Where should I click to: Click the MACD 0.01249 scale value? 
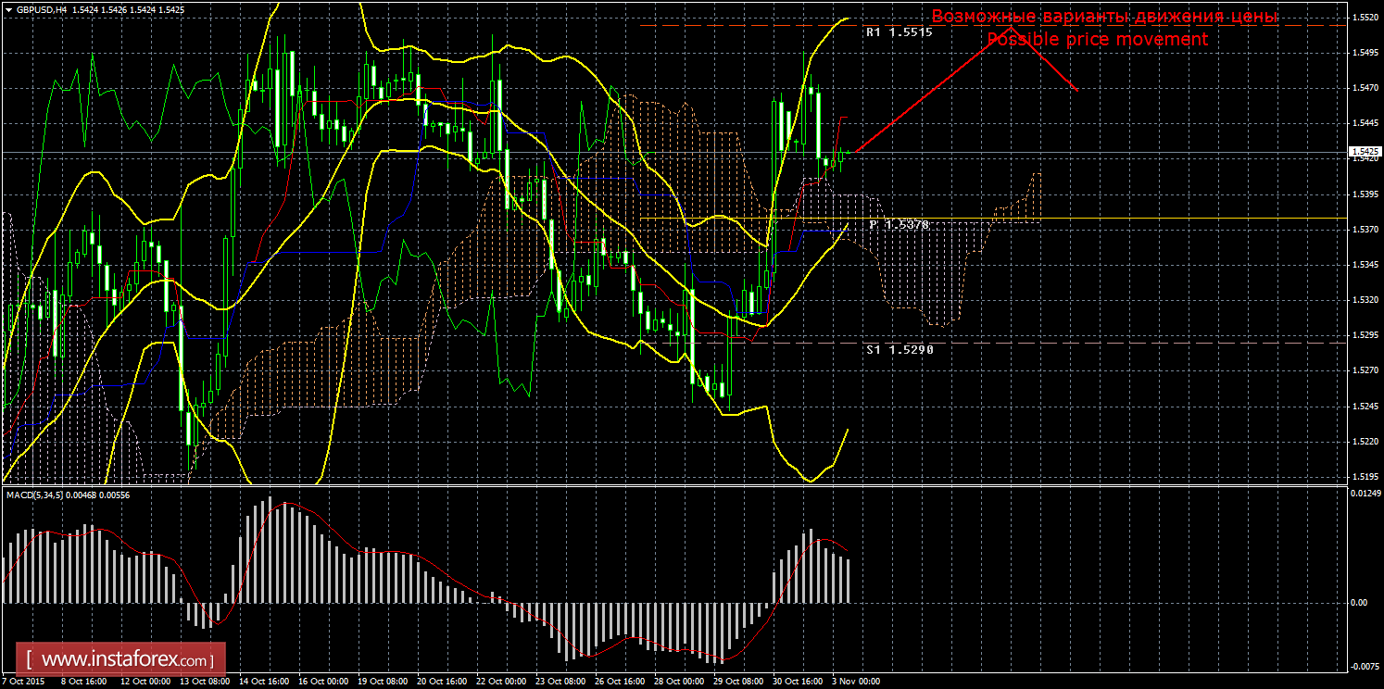(x=1365, y=492)
